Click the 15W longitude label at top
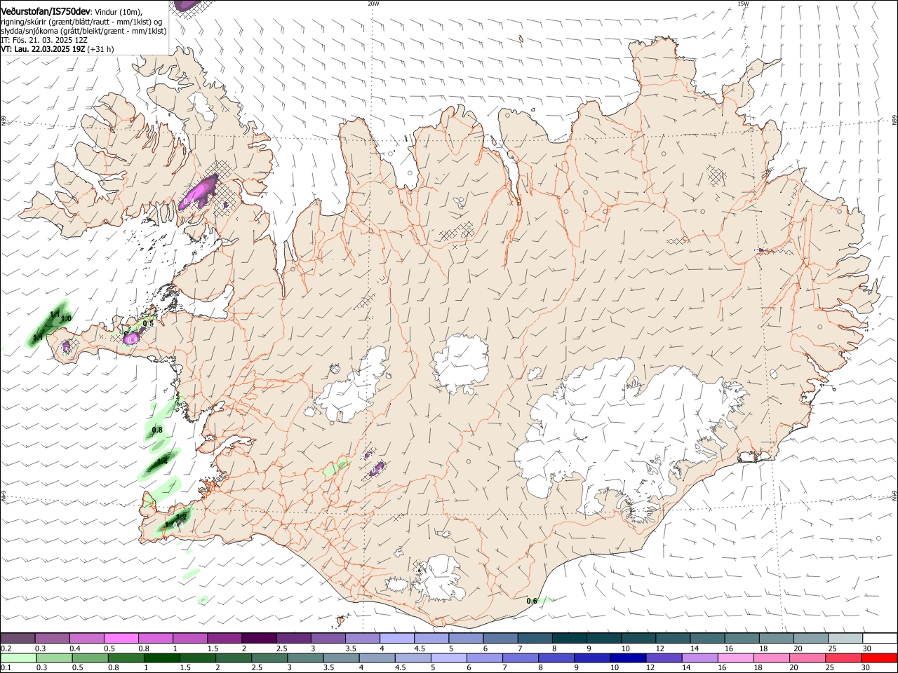 pos(742,4)
